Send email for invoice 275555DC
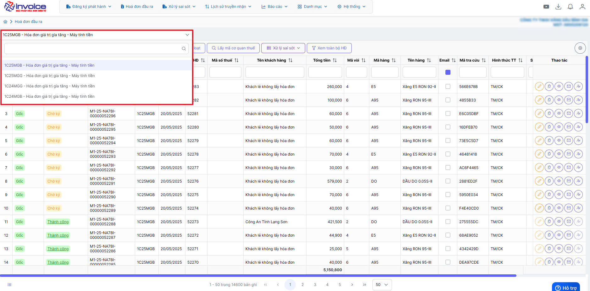The height and width of the screenshot is (291, 590). pyautogui.click(x=569, y=222)
